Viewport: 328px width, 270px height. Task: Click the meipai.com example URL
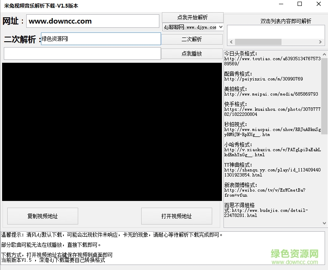point(271,94)
